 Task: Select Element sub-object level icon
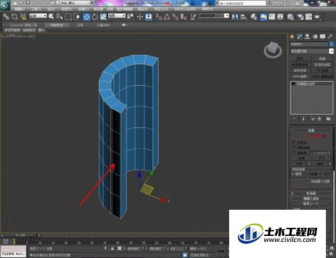(323, 136)
